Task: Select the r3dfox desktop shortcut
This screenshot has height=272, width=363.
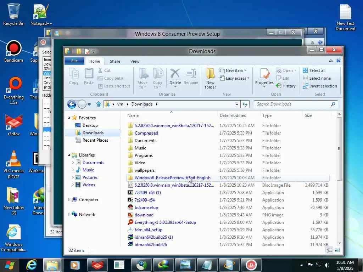Action: [x=14, y=125]
